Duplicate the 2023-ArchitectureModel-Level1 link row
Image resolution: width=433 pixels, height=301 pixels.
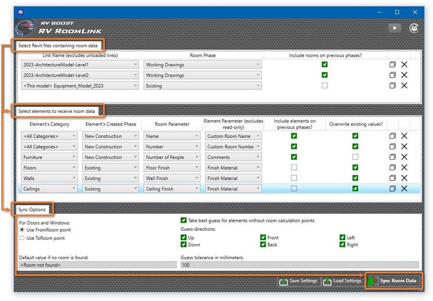pos(392,64)
